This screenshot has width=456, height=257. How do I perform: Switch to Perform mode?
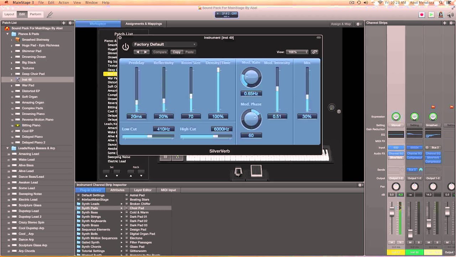[x=35, y=14]
